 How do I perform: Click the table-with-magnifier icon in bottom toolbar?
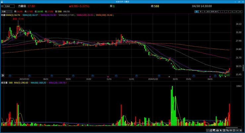214,130
